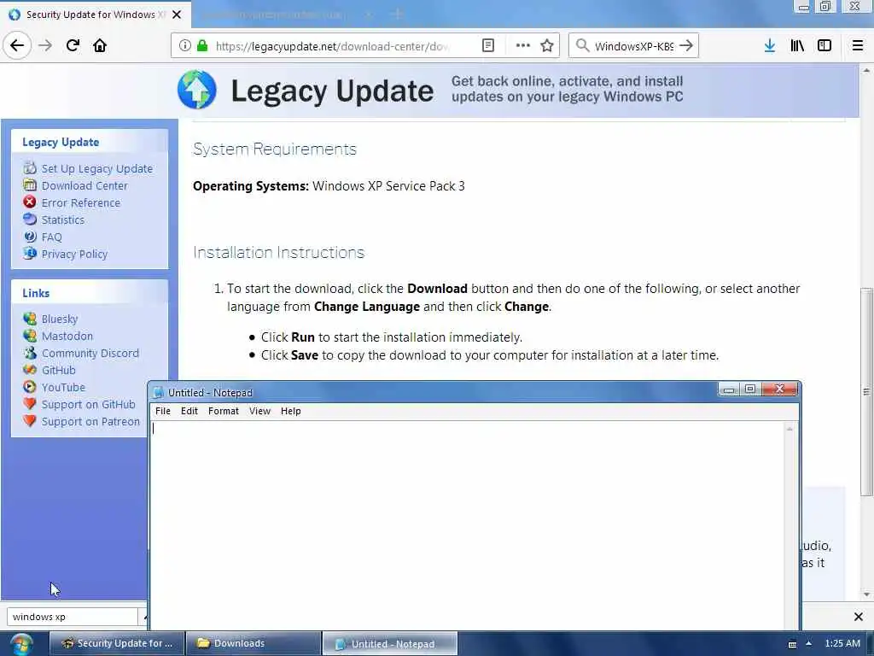Click the browser page vertical scrollbar thumb
Viewport: 874px width, 656px height.
[x=866, y=391]
